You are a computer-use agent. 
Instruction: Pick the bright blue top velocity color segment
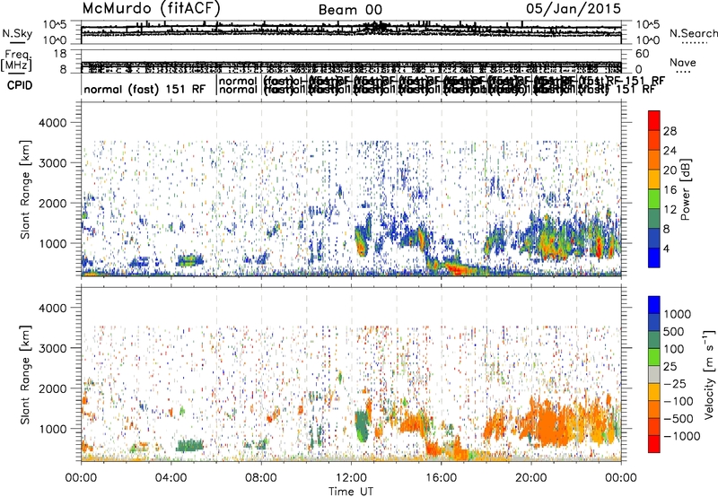click(654, 305)
